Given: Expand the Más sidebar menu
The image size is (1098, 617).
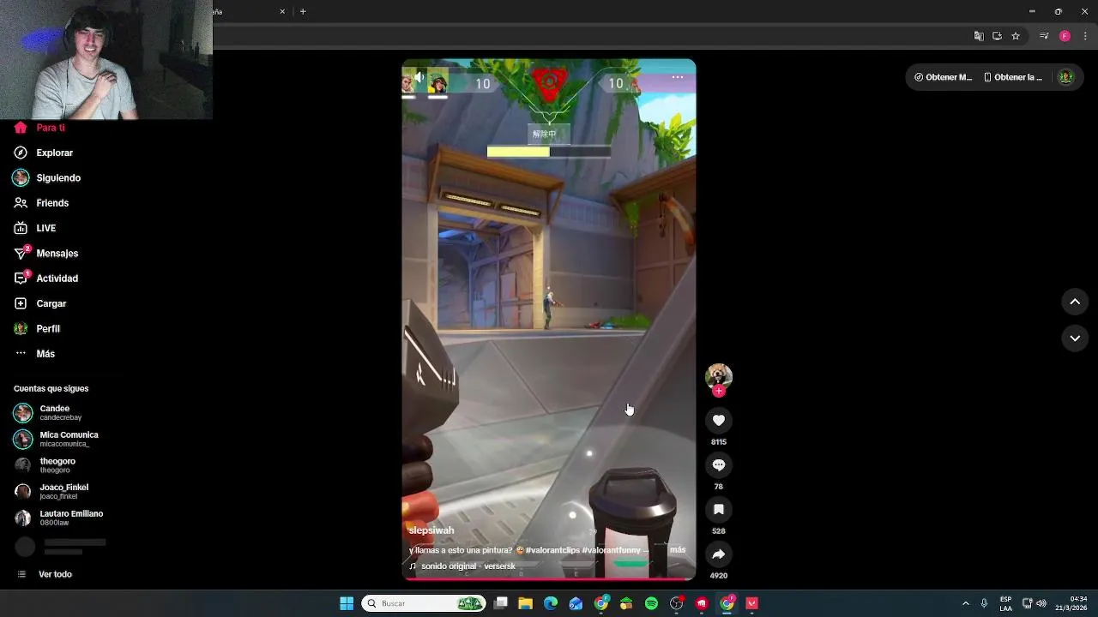Looking at the screenshot, I should [x=34, y=354].
